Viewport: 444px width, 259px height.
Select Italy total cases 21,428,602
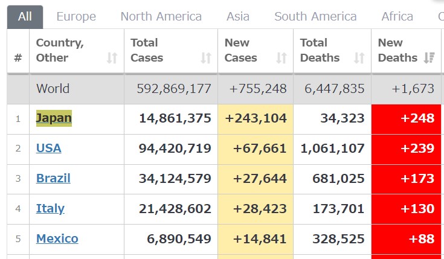click(x=175, y=209)
